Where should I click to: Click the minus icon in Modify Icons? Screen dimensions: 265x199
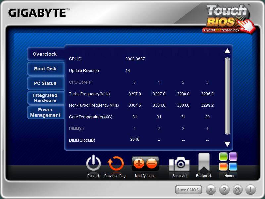click(x=152, y=164)
